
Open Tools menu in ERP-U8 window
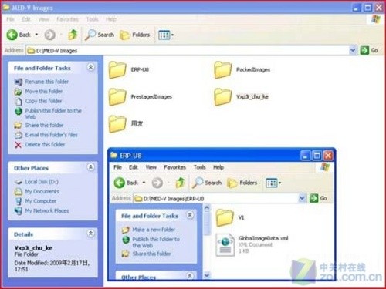[x=199, y=167]
